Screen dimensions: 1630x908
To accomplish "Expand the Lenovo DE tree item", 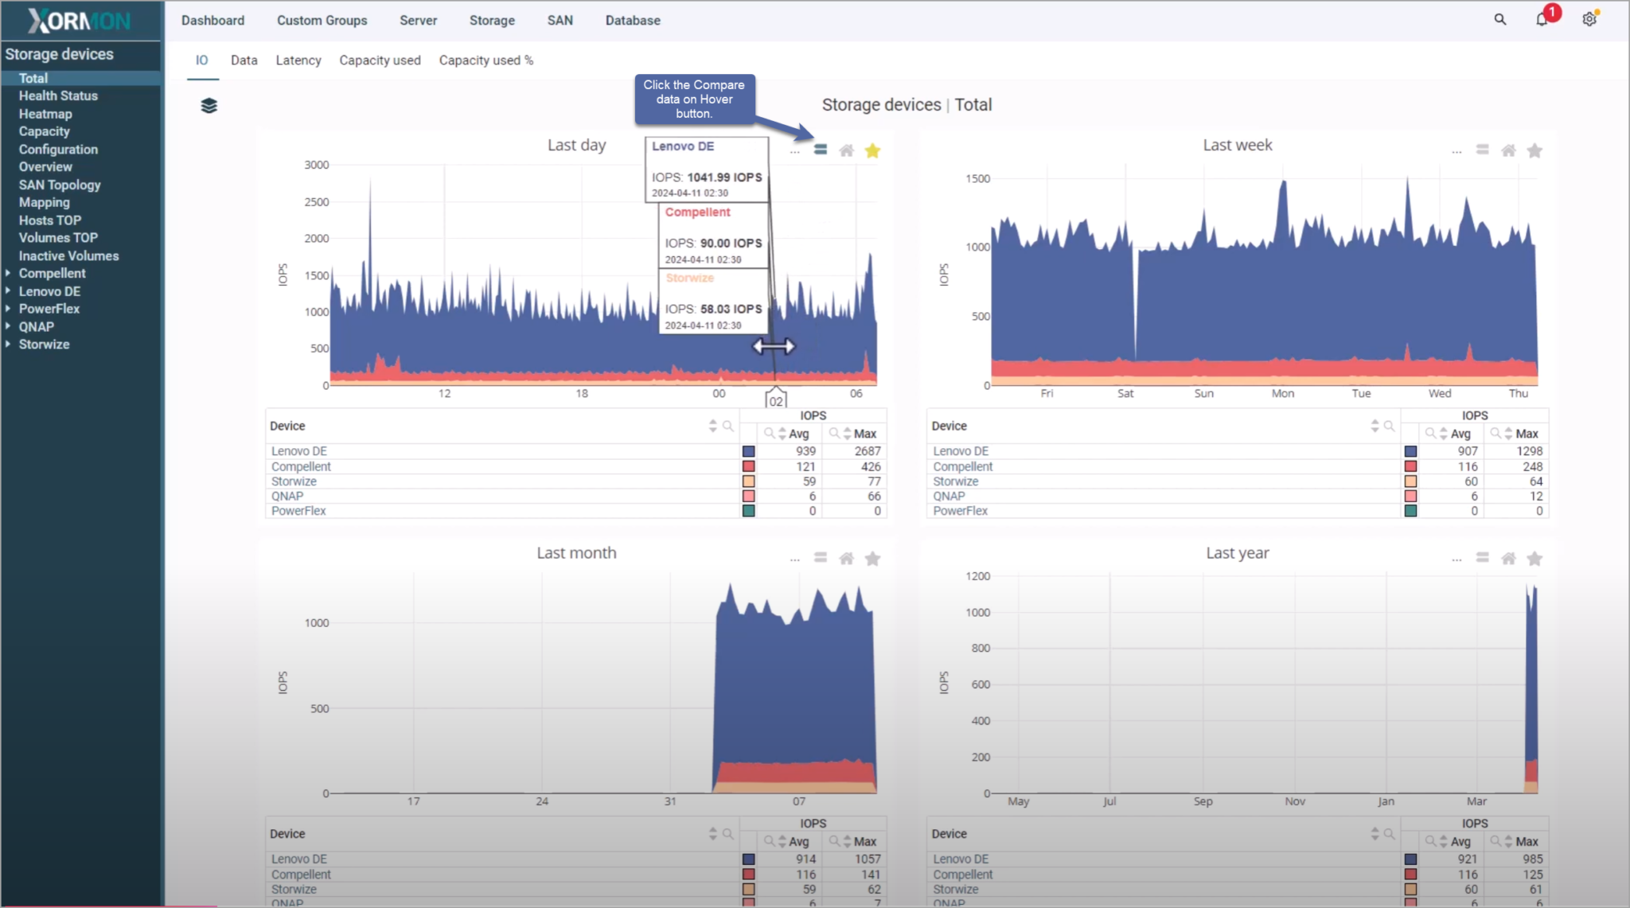I will pos(8,291).
